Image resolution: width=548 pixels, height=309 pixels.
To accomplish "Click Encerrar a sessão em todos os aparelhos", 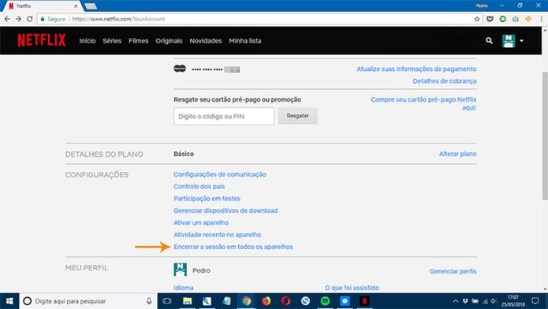I will click(x=233, y=247).
